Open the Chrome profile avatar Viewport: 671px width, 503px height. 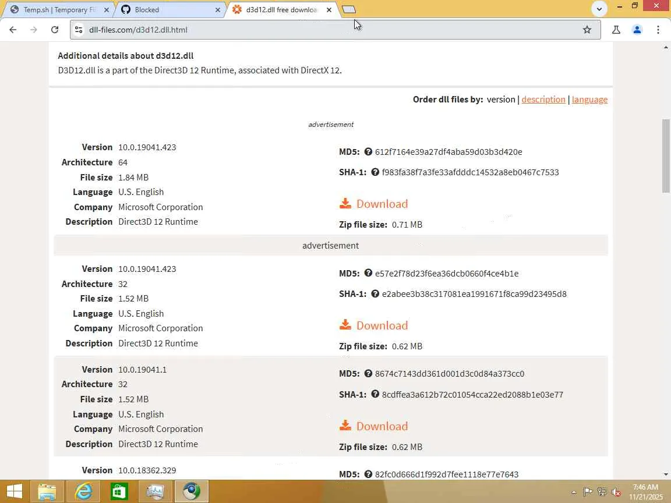[x=637, y=30]
